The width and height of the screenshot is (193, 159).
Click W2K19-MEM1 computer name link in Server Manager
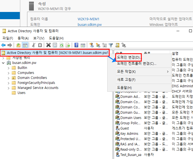pos(88,19)
